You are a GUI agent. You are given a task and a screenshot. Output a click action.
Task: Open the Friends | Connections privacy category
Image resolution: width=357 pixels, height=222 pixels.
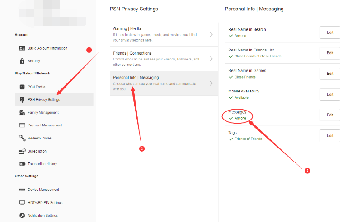pyautogui.click(x=164, y=59)
